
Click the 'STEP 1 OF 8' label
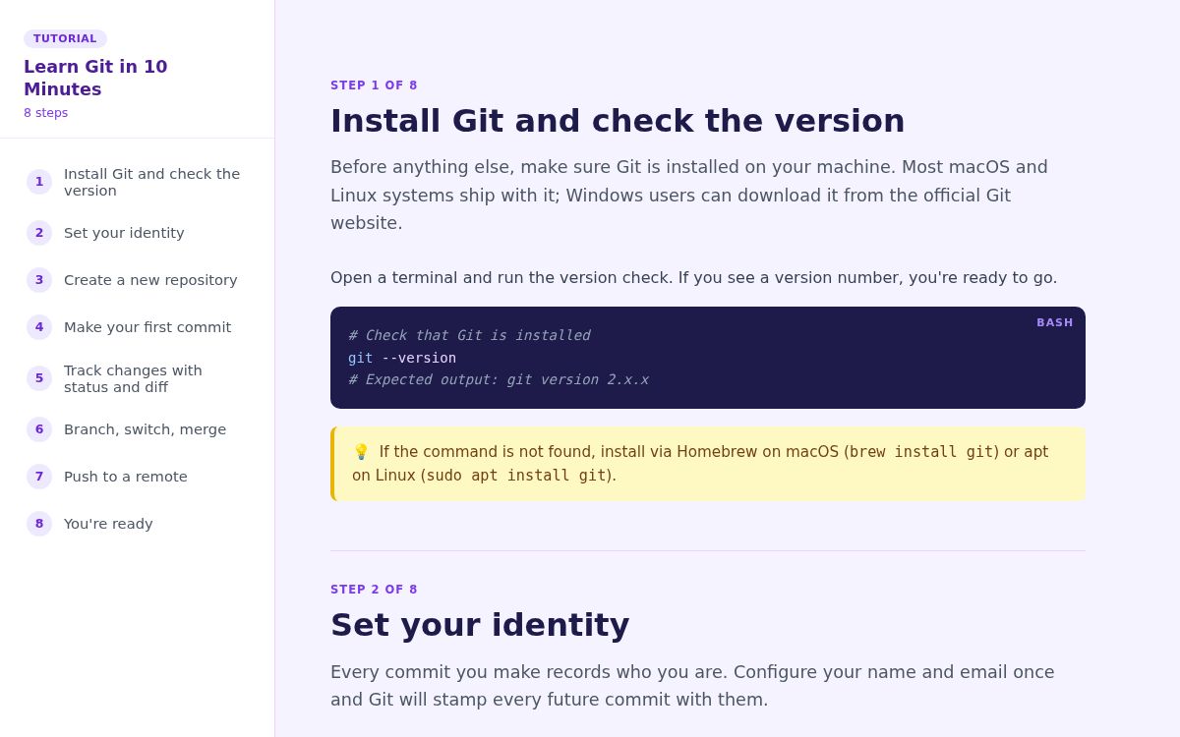(x=374, y=85)
